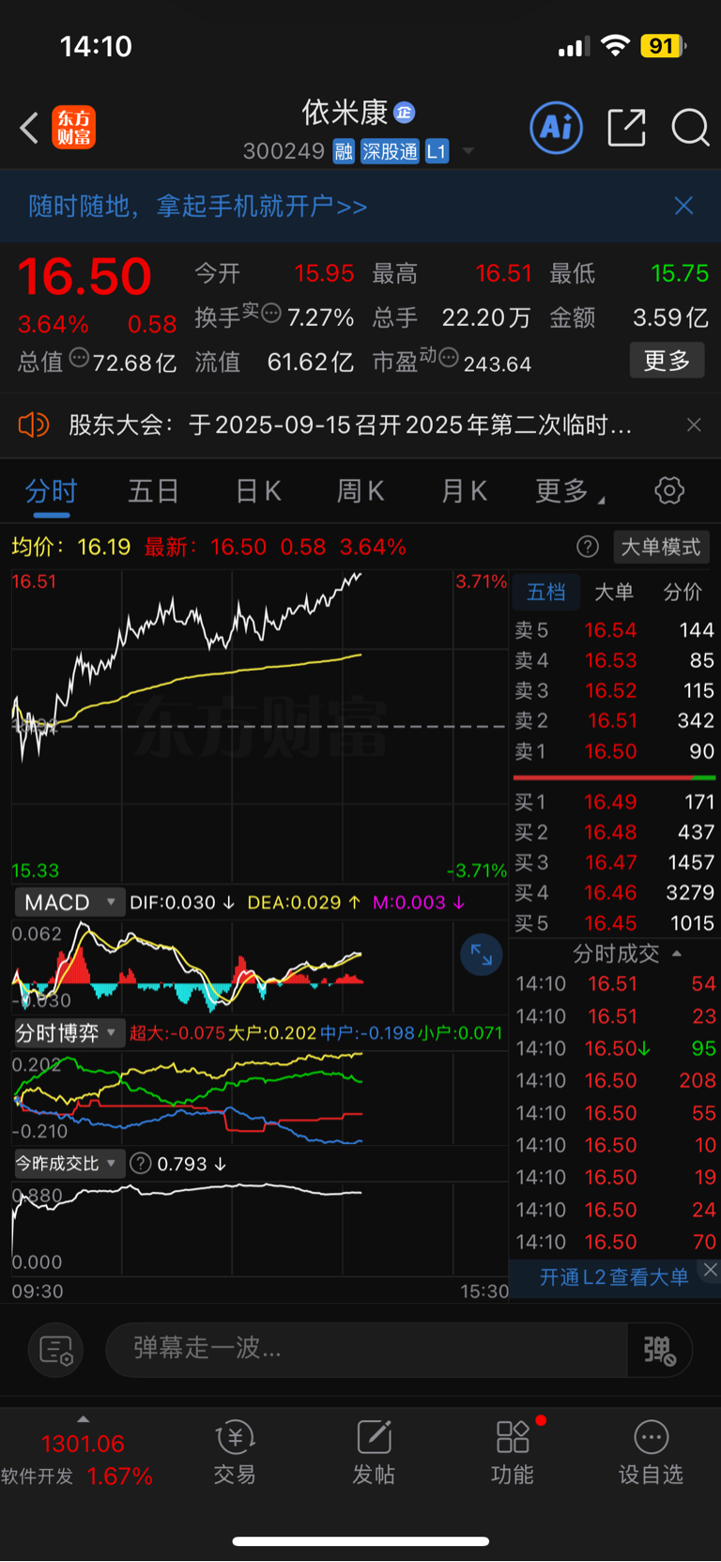The height and width of the screenshot is (1562, 721).
Task: Open the 东方财富 logo icon
Action: pyautogui.click(x=73, y=128)
